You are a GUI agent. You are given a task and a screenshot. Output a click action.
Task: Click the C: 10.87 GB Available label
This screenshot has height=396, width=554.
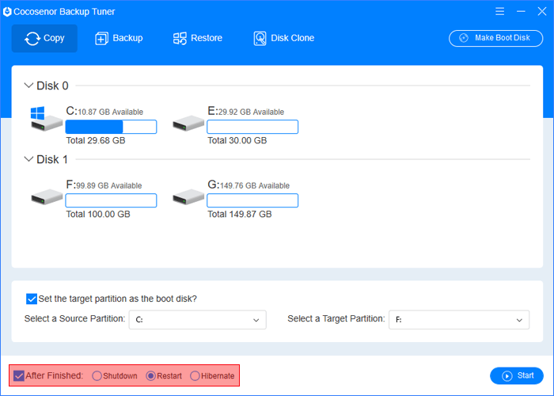click(x=104, y=112)
